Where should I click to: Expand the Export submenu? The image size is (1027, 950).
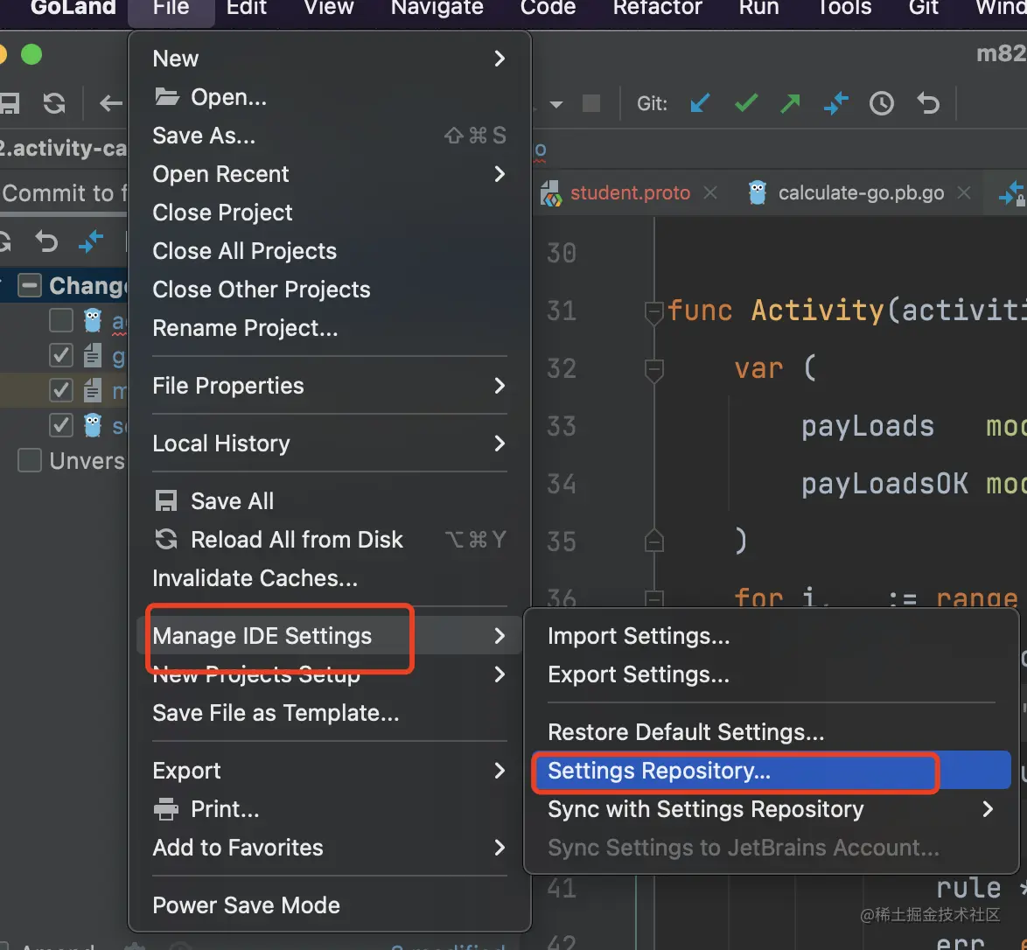[500, 771]
